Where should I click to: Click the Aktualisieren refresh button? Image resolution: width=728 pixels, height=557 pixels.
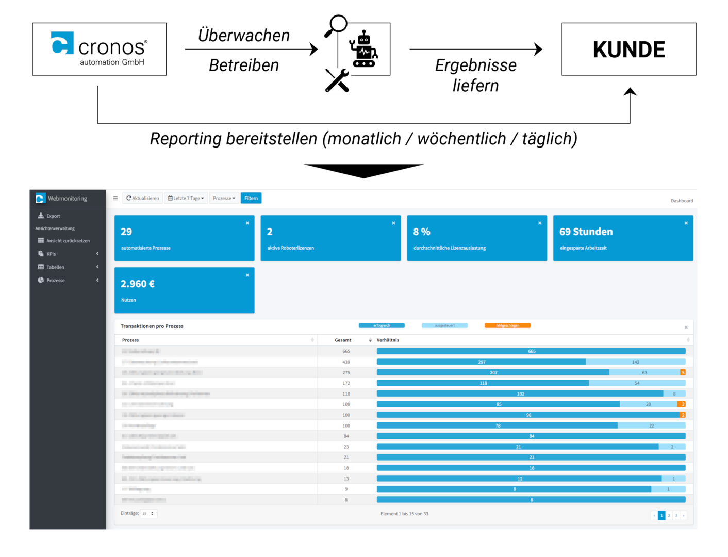pos(143,198)
